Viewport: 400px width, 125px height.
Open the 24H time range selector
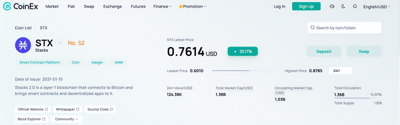click(x=341, y=71)
